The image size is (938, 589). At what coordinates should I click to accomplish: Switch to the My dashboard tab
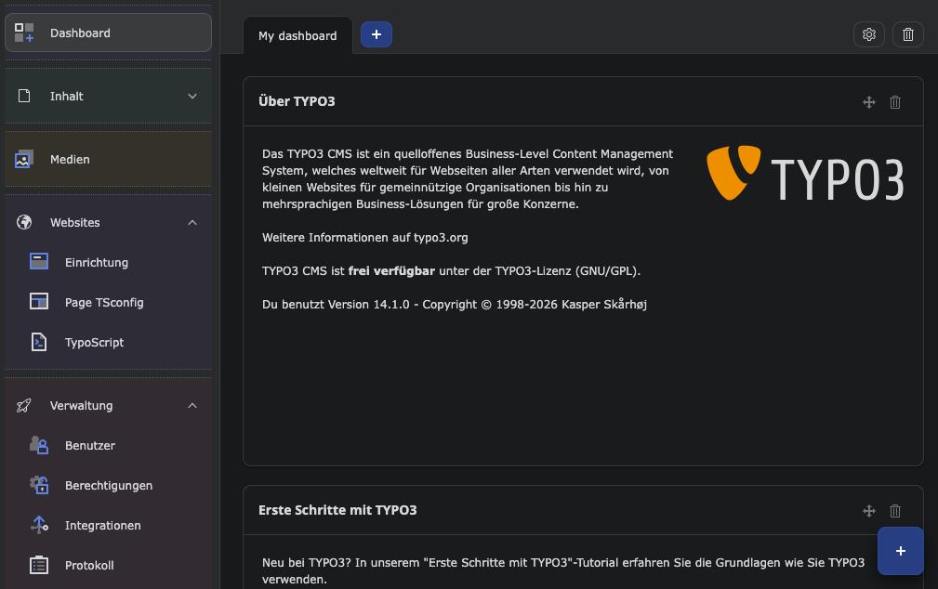tap(297, 35)
